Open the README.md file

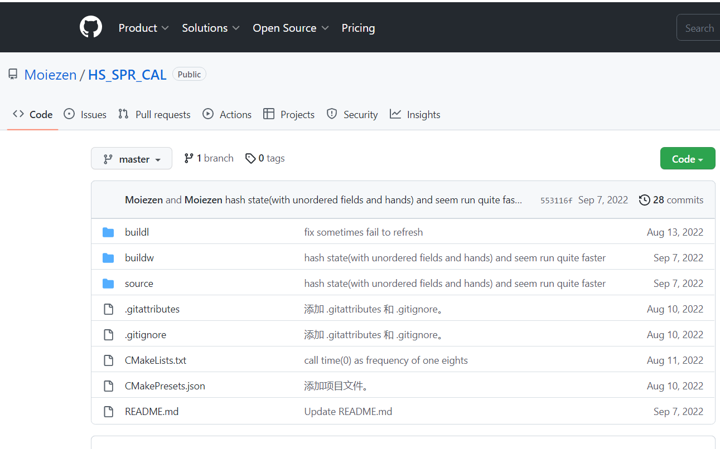pos(152,412)
